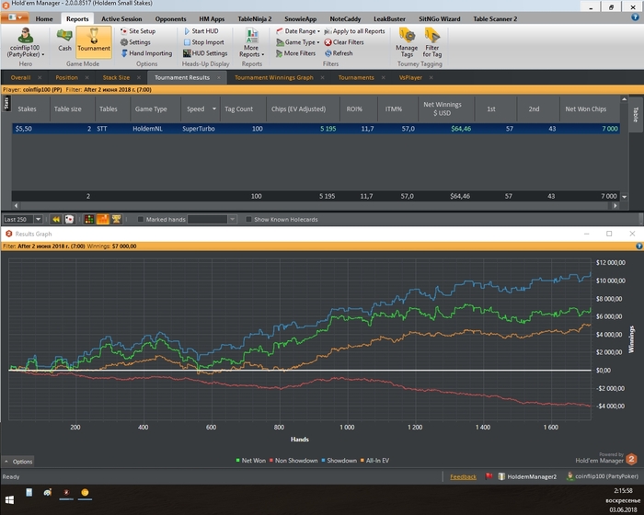This screenshot has height=515, width=644.
Task: Open the LeakBuster tab
Action: click(389, 19)
